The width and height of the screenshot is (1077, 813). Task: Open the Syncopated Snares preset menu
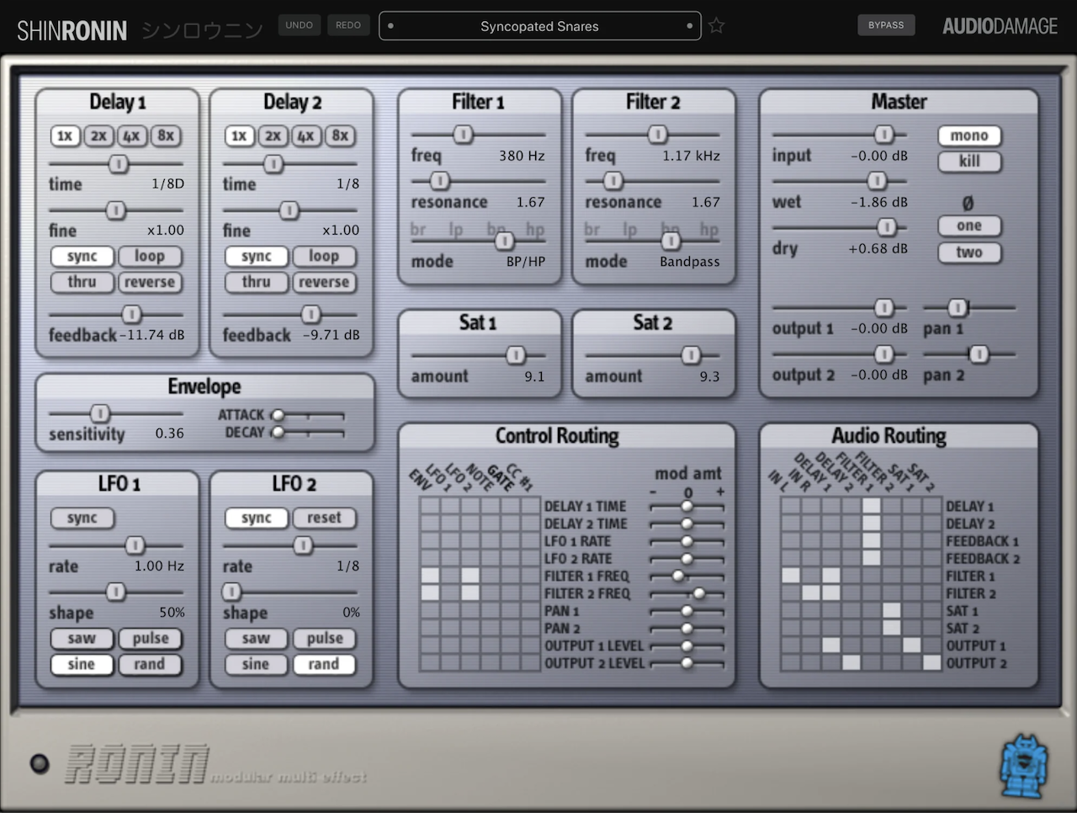(x=539, y=26)
